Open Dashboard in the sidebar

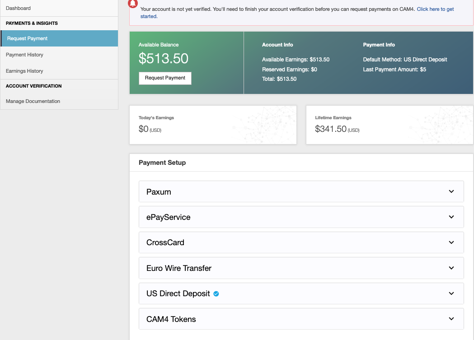(18, 8)
